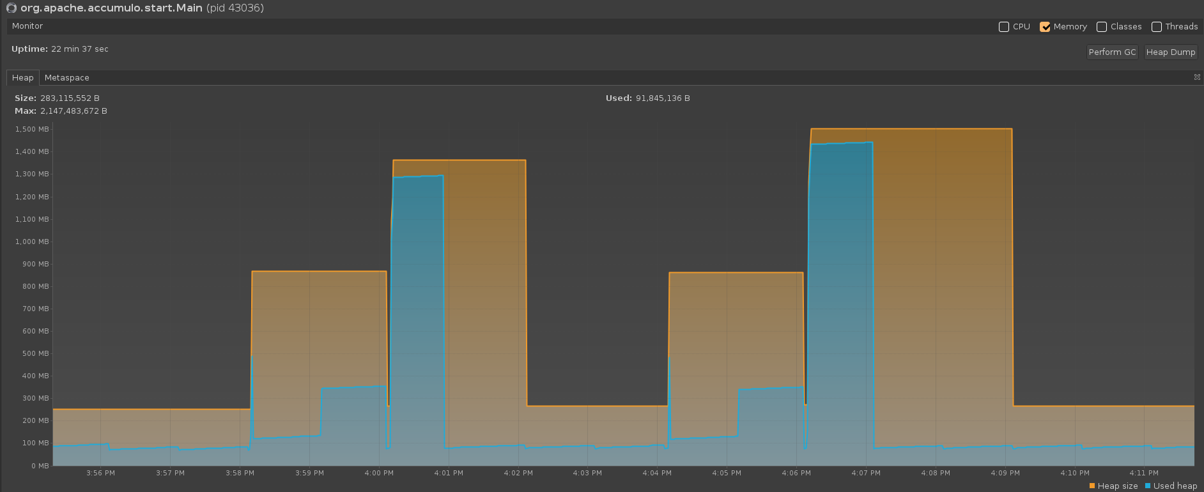Click the 4:00 PM time axis label
Image resolution: width=1204 pixels, height=492 pixels.
pos(379,473)
